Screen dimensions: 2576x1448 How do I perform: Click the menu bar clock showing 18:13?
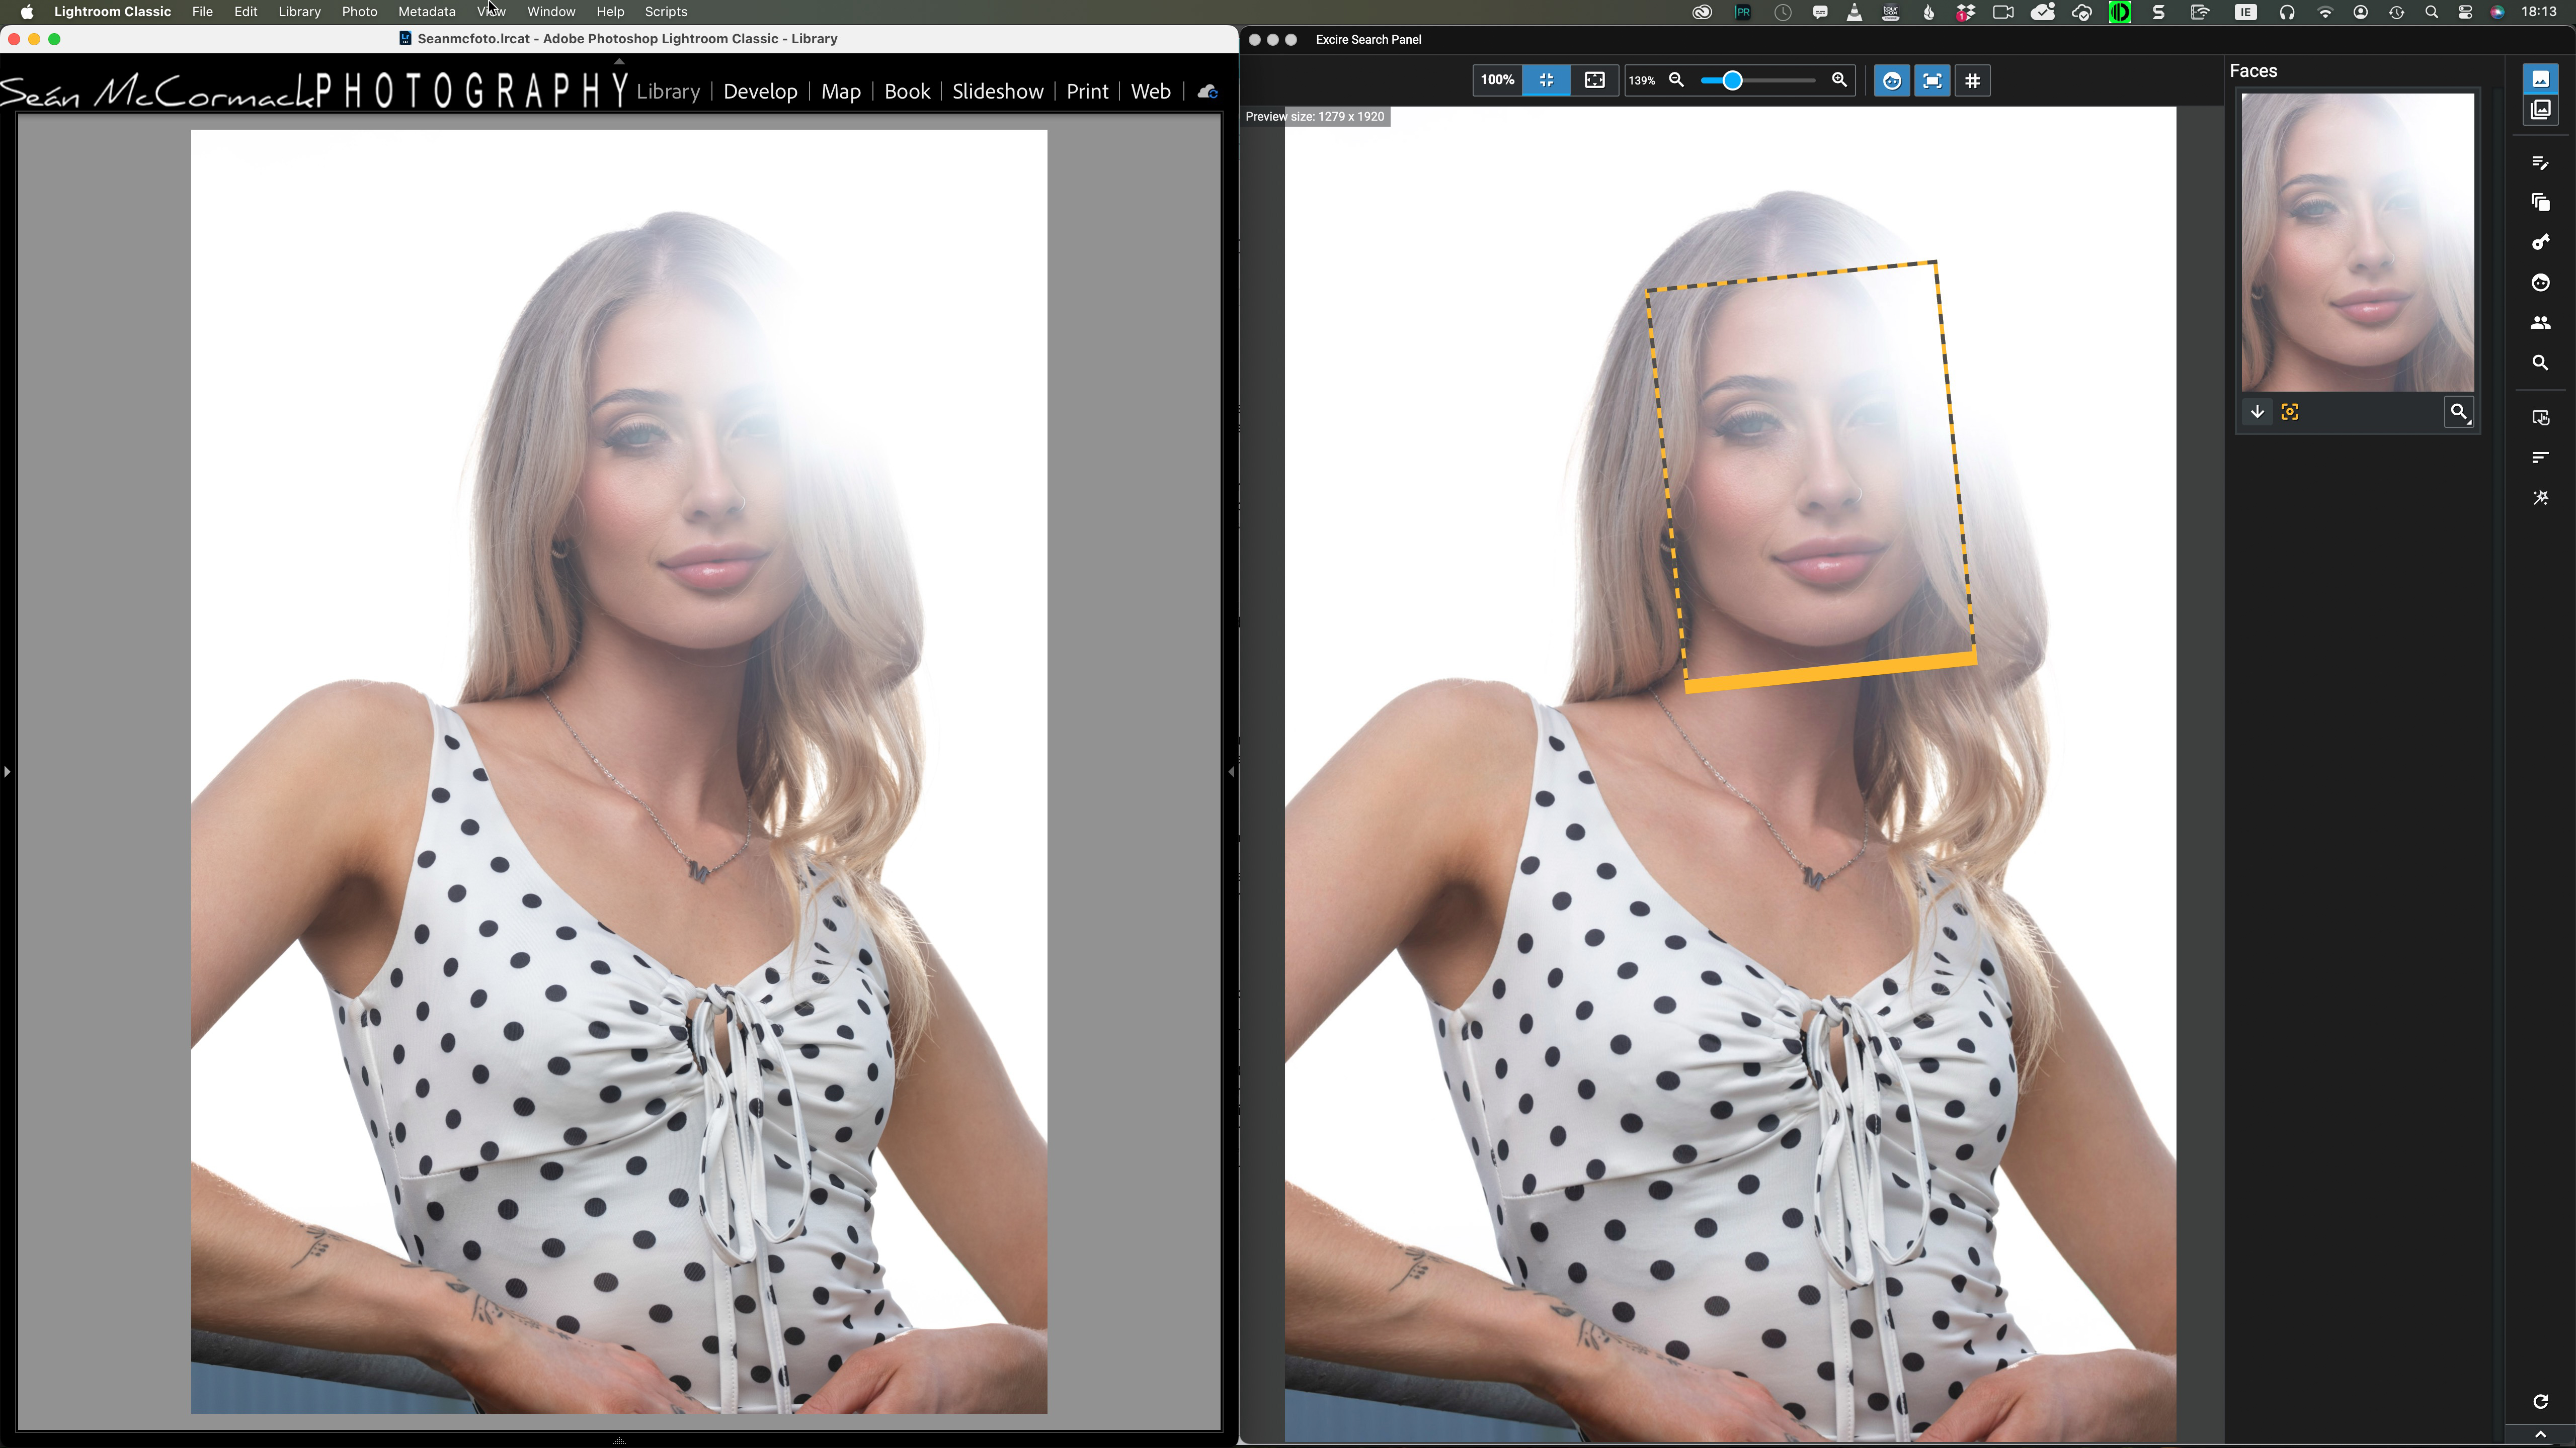click(x=2540, y=12)
